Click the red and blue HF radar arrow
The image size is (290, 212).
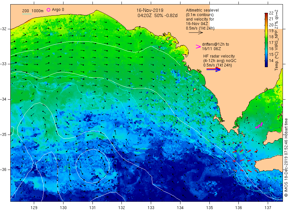[x=213, y=69]
